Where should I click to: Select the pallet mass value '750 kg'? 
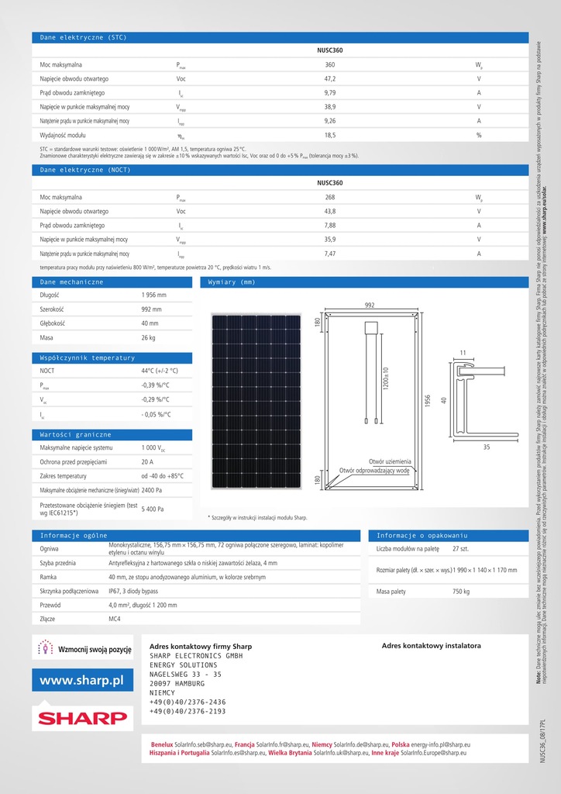461,592
